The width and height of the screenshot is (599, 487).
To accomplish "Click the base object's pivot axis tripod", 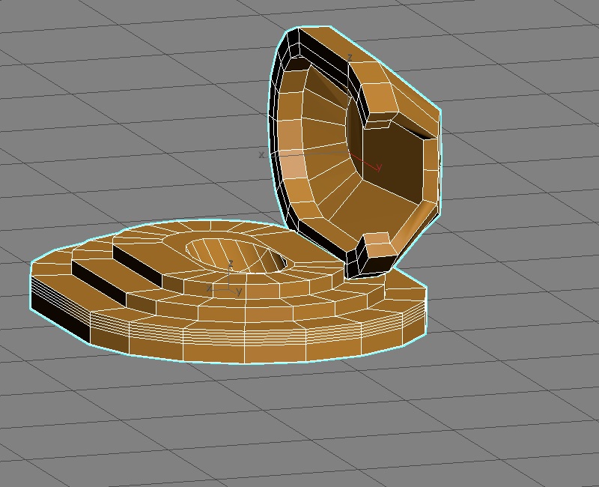I will coord(225,278).
